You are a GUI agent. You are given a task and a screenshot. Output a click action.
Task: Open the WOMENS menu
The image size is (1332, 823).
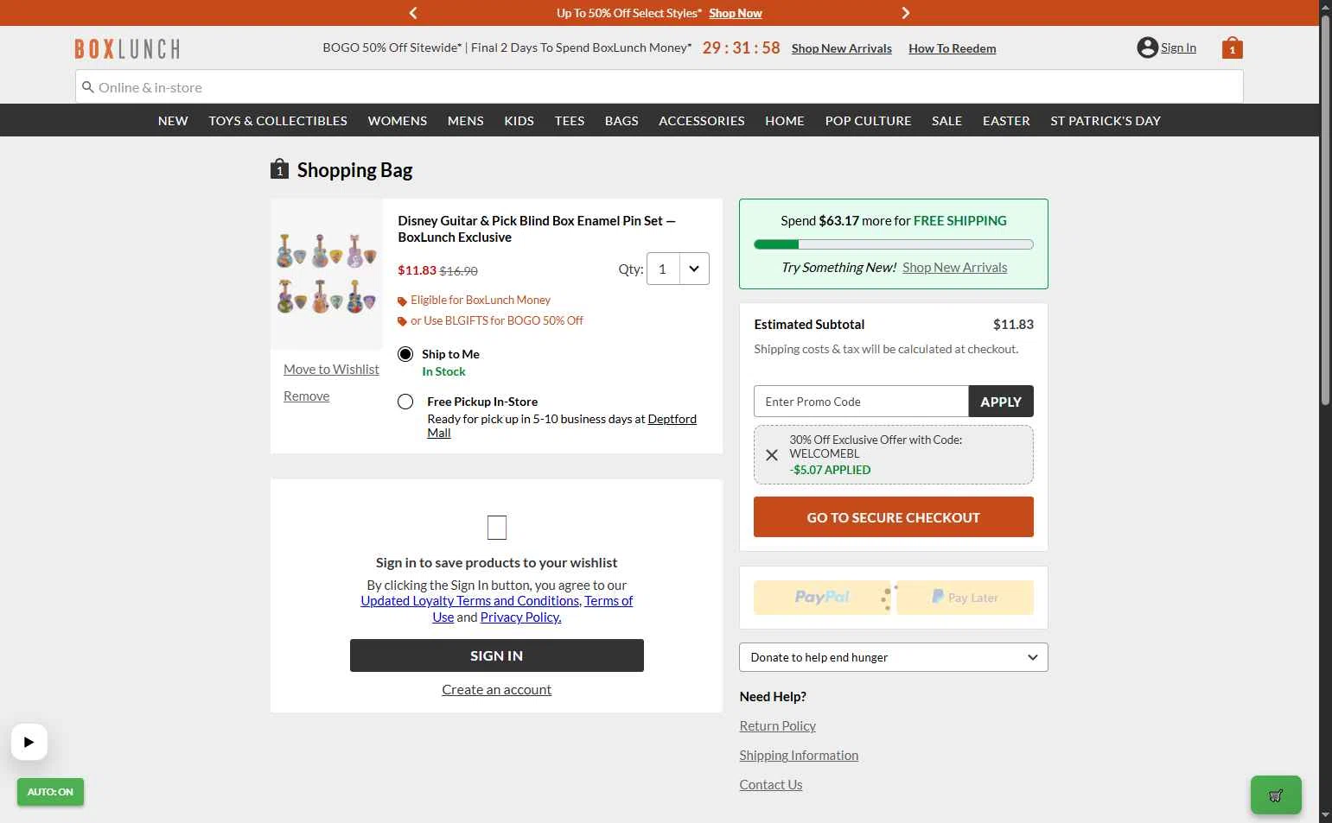(398, 121)
